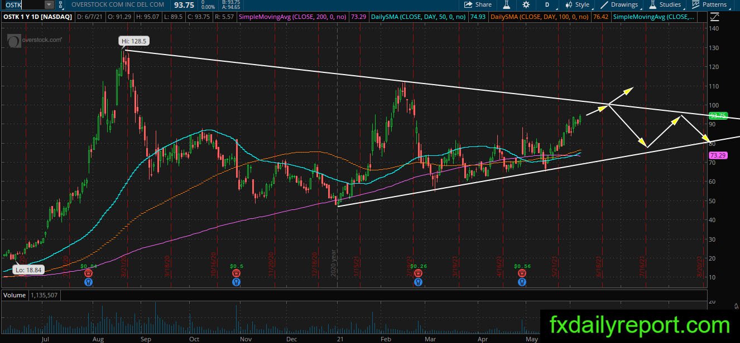Click the chart icon in Patterns button
The height and width of the screenshot is (343, 740).
pos(695,4)
